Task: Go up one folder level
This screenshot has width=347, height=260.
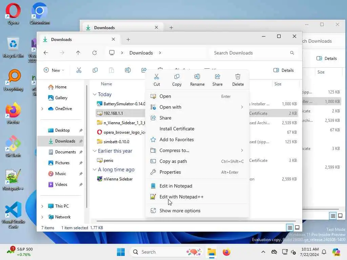Action: coord(78,53)
